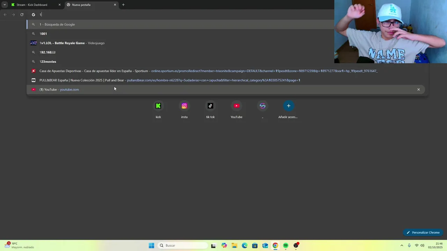Click the 1v1.LOL game thumbnail icon
Image resolution: width=447 pixels, height=251 pixels.
coord(34,43)
